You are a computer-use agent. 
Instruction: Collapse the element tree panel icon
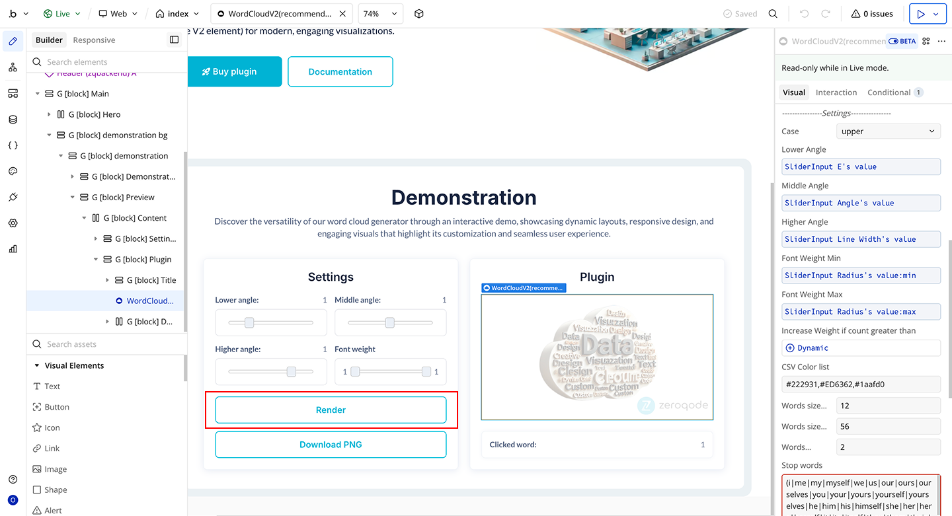[x=175, y=40]
